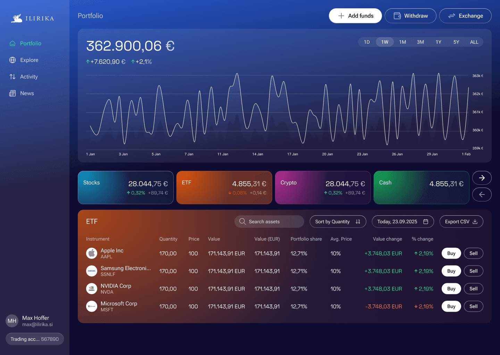This screenshot has width=500, height=355.
Task: Click the Withdraw button
Action: pyautogui.click(x=410, y=16)
